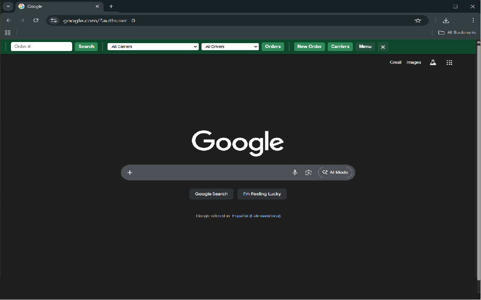Click the New Order button
Screen dimensions: 481x300
click(309, 46)
